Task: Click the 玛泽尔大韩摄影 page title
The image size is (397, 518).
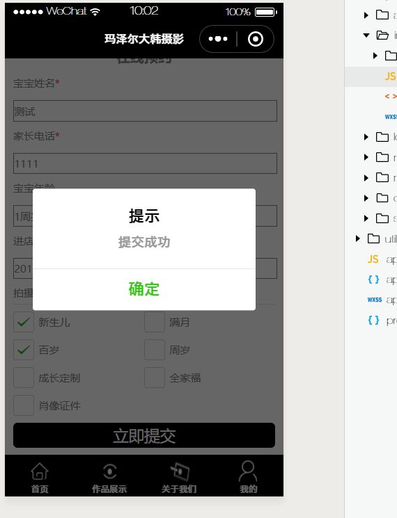Action: click(x=144, y=39)
